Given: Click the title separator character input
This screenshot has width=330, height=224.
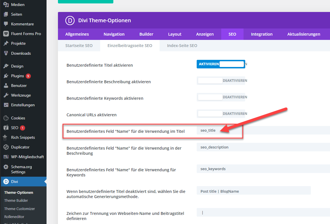Looking at the screenshot, I should 263,212.
